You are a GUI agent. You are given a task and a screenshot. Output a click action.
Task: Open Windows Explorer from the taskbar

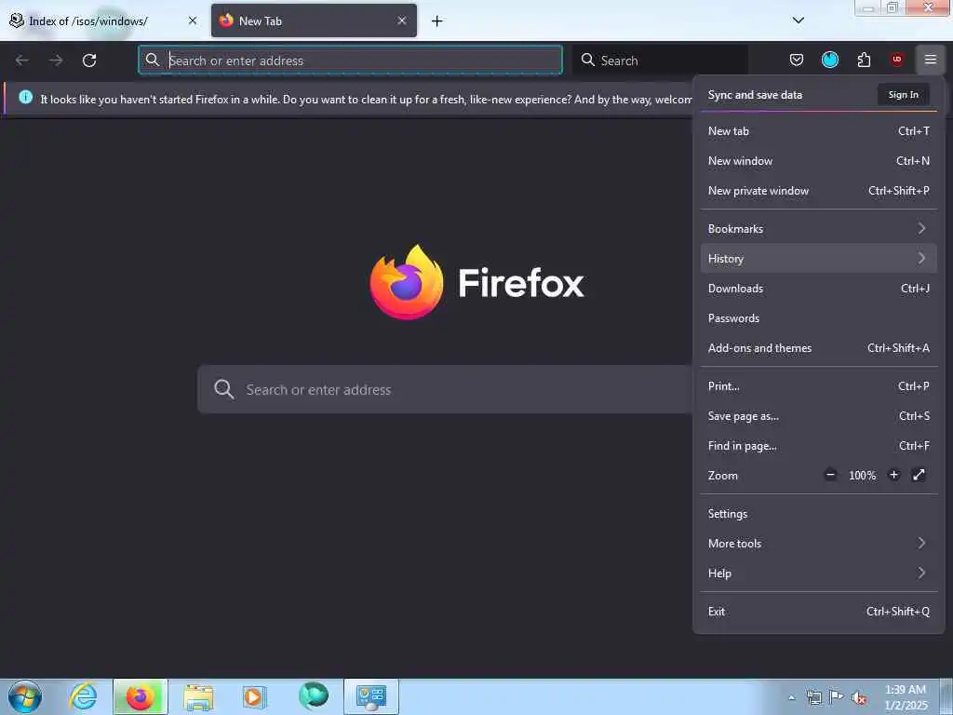click(198, 696)
